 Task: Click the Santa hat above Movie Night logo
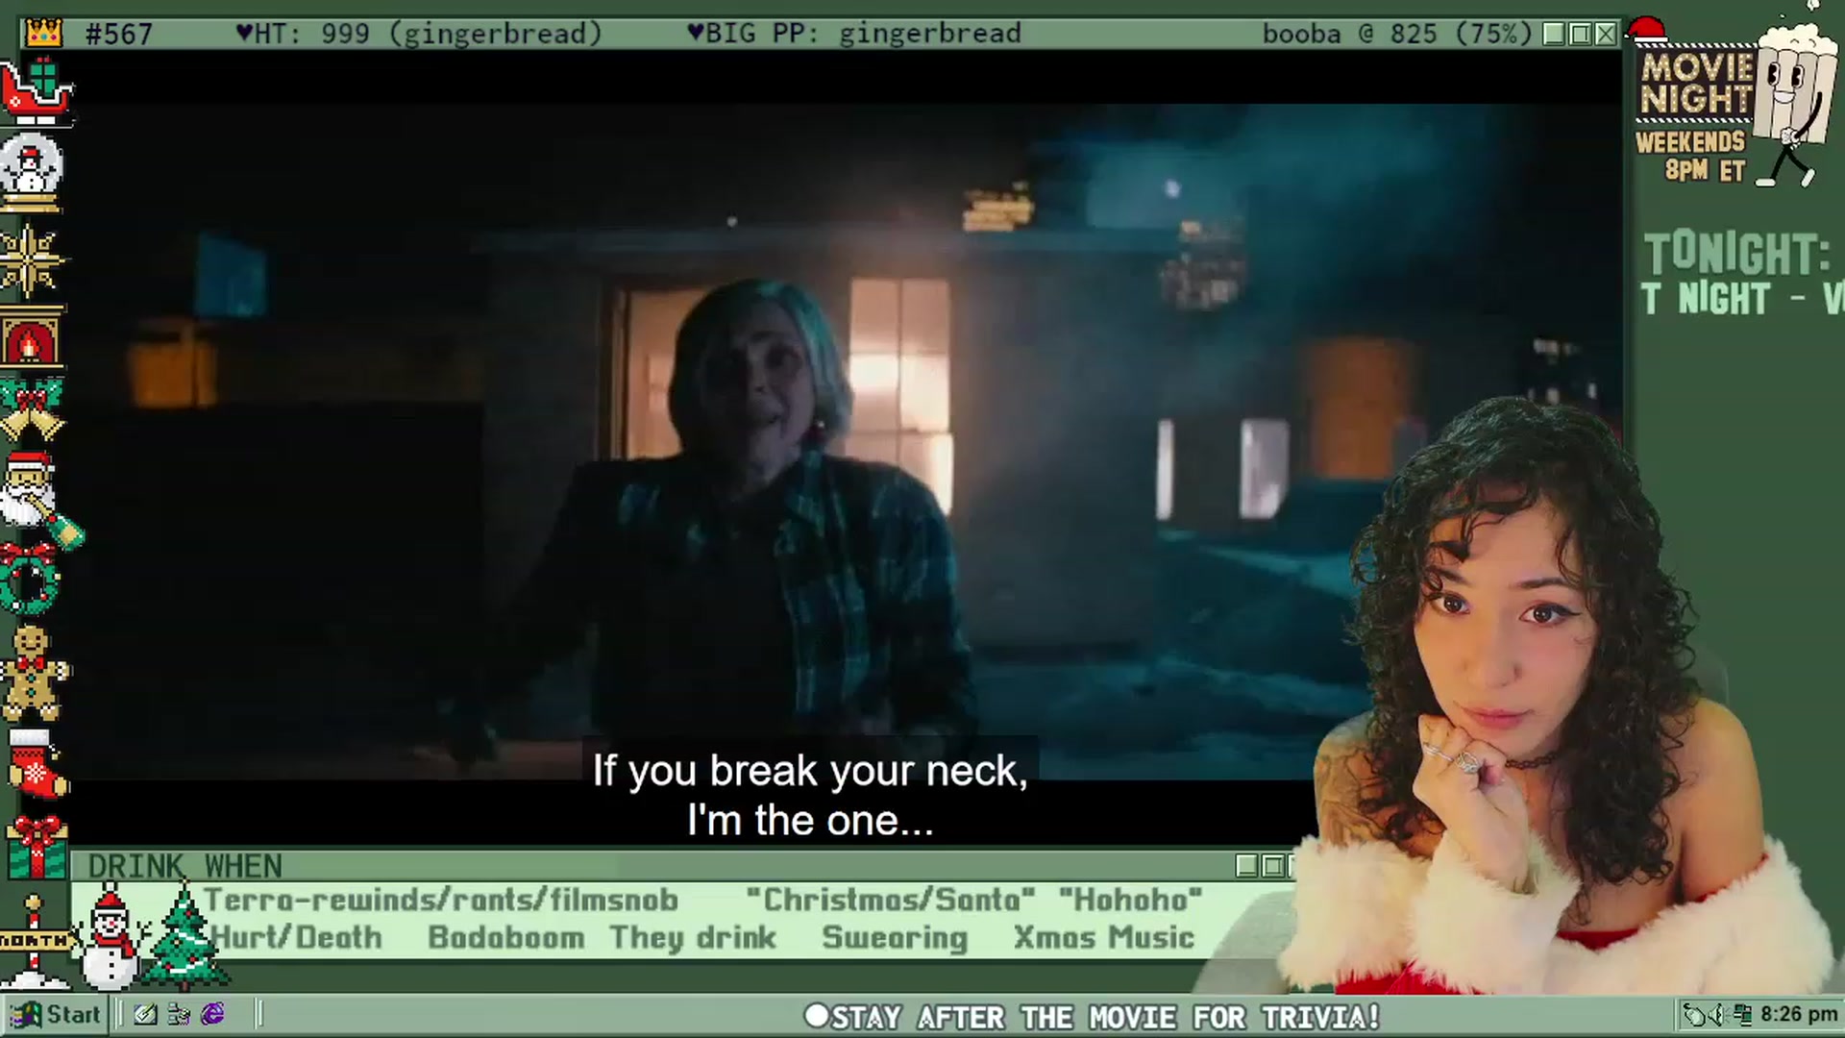(1647, 30)
